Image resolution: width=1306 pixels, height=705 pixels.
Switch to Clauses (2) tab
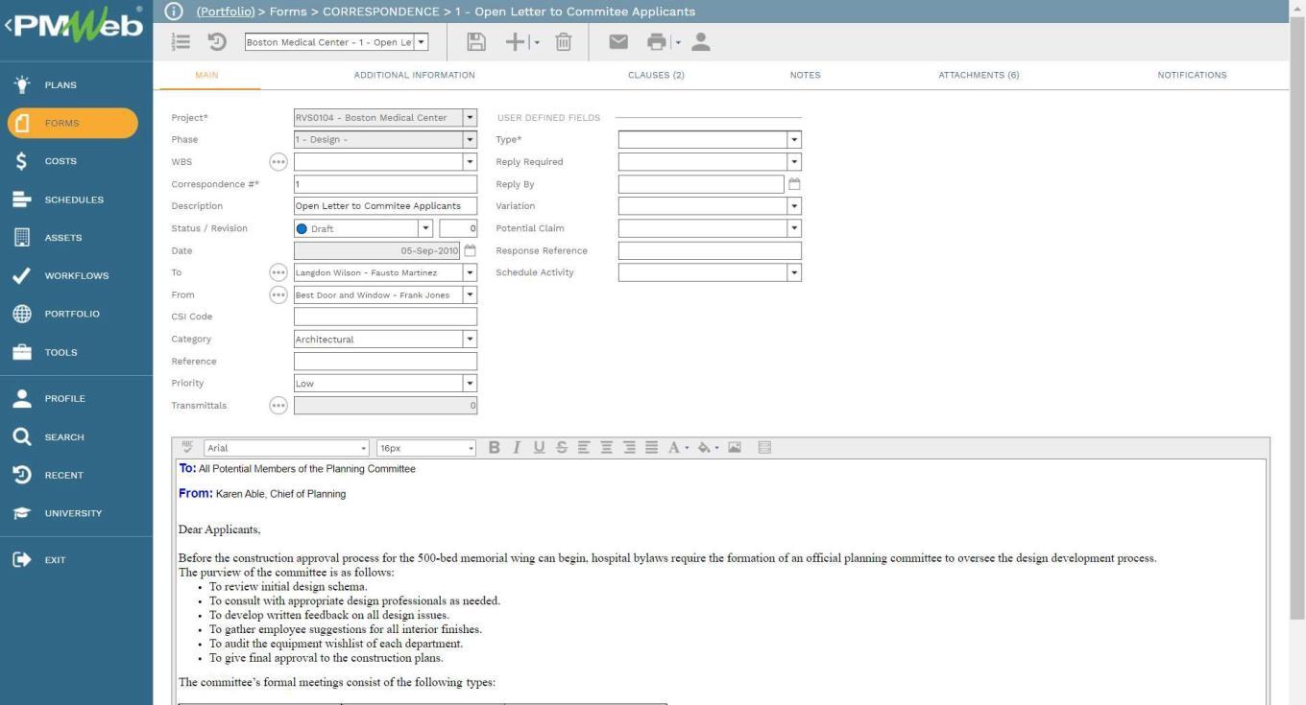coord(656,75)
